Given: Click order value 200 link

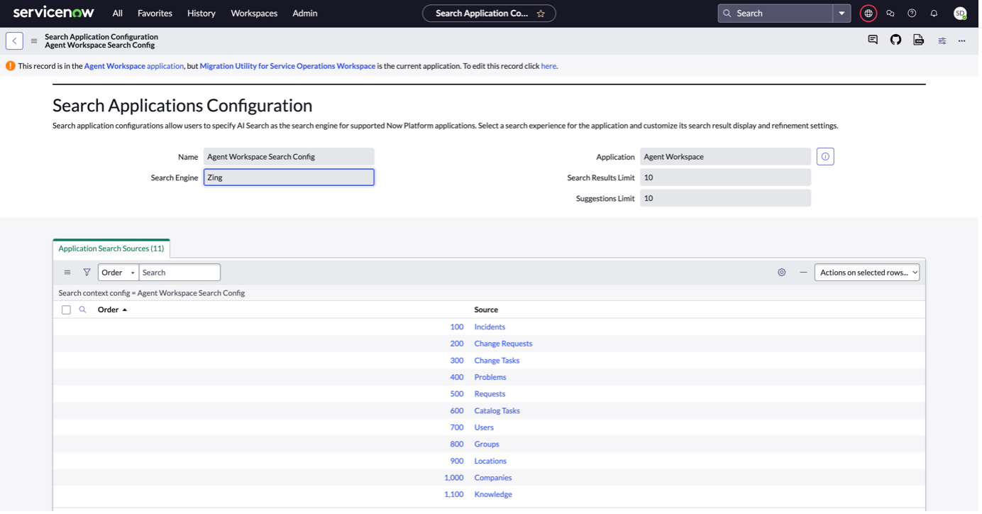Looking at the screenshot, I should pos(458,345).
